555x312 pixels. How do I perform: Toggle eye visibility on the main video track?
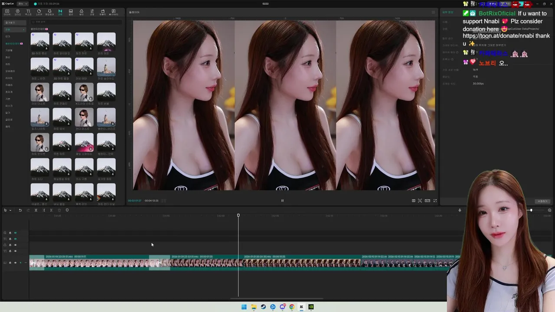15,263
